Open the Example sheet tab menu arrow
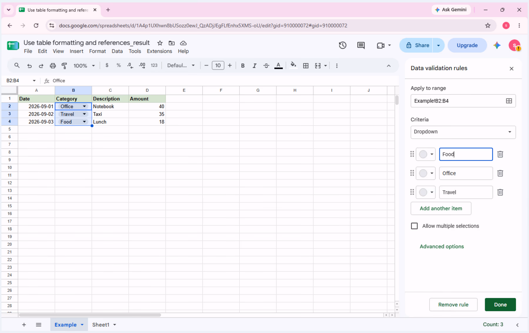This screenshot has height=333, width=529. (82, 325)
